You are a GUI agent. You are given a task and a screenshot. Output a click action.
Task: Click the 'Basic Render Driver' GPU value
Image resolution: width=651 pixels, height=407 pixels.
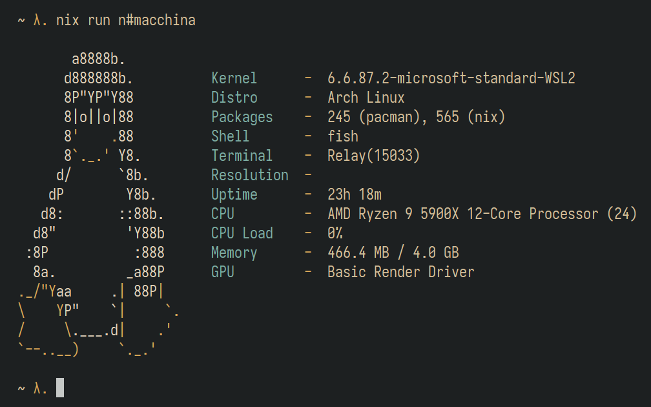[x=400, y=272]
